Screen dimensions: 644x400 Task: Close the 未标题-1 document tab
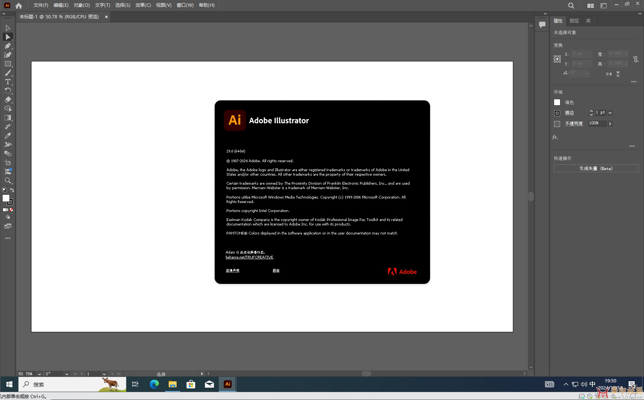[x=106, y=17]
